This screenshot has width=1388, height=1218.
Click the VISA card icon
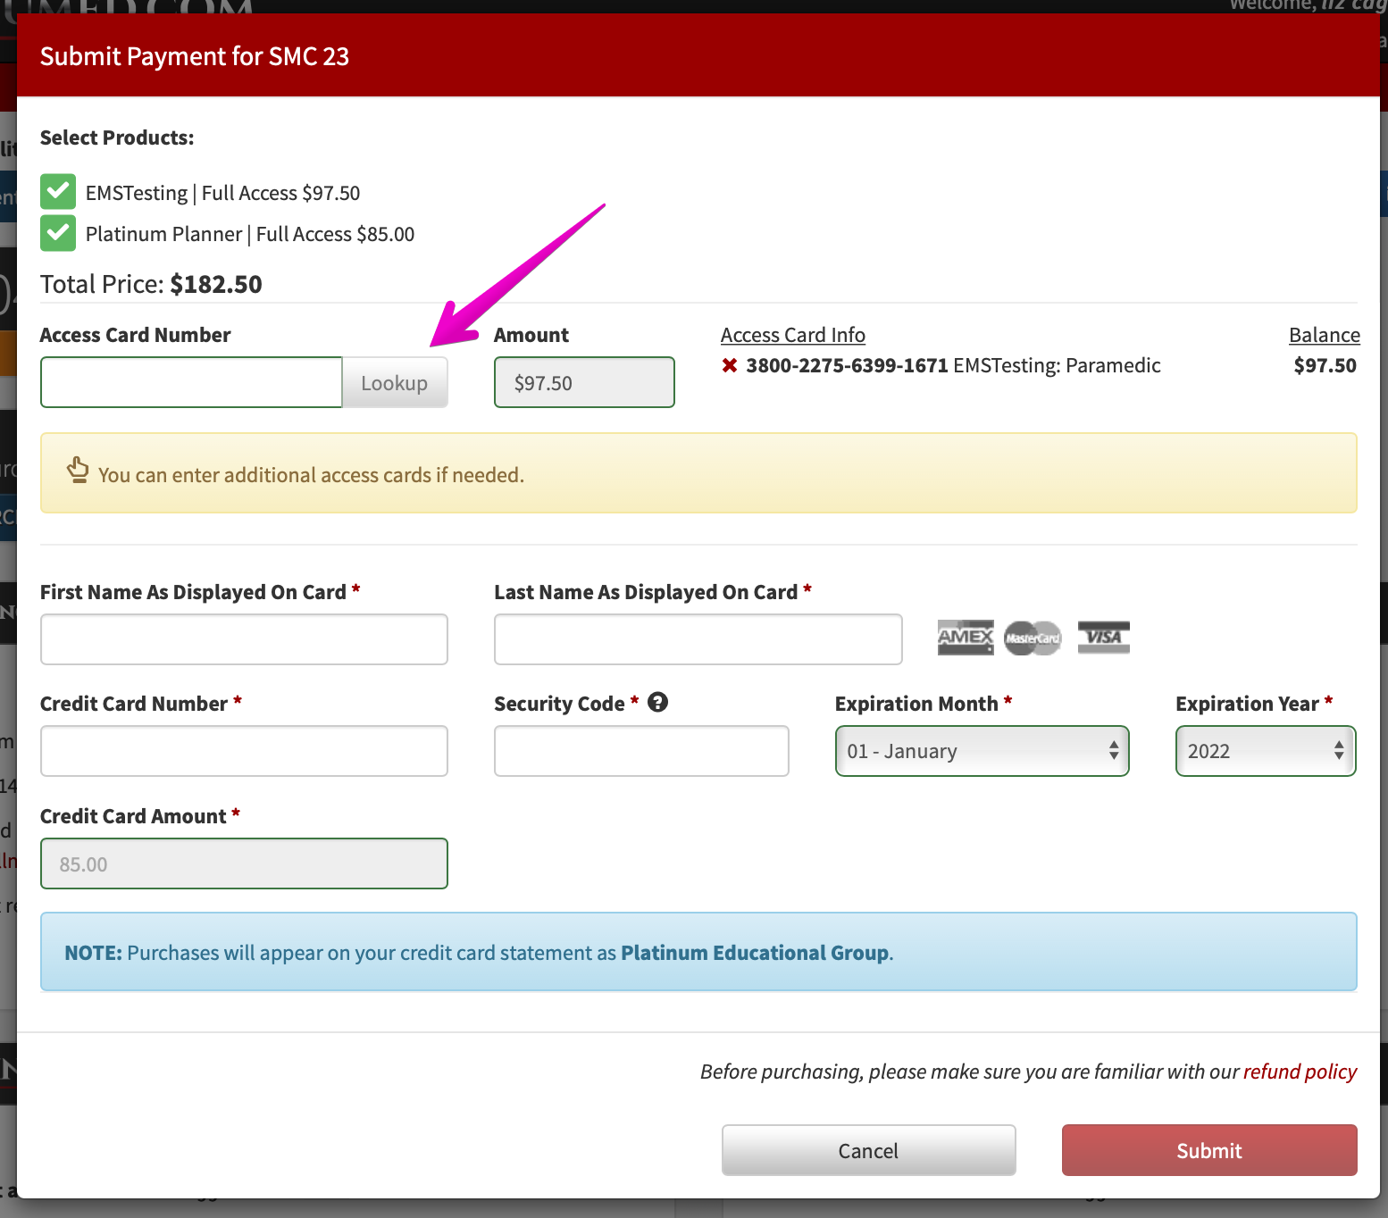pyautogui.click(x=1103, y=637)
